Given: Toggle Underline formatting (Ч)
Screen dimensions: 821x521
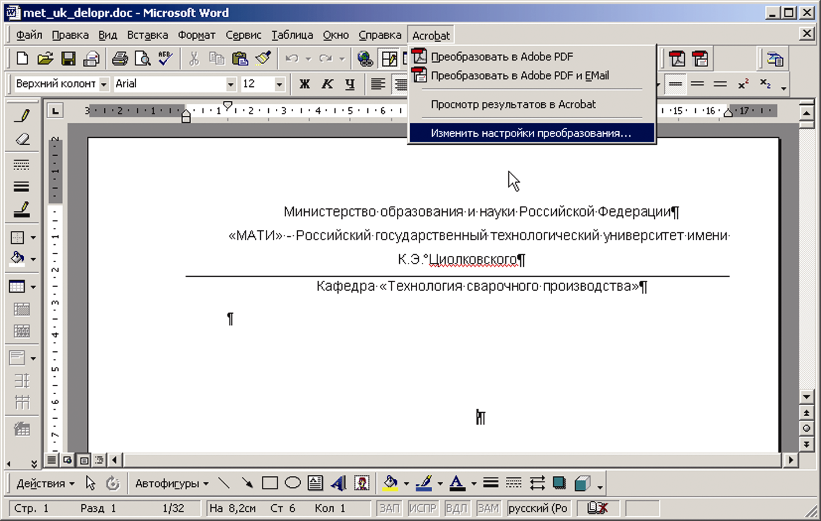Looking at the screenshot, I should [349, 84].
